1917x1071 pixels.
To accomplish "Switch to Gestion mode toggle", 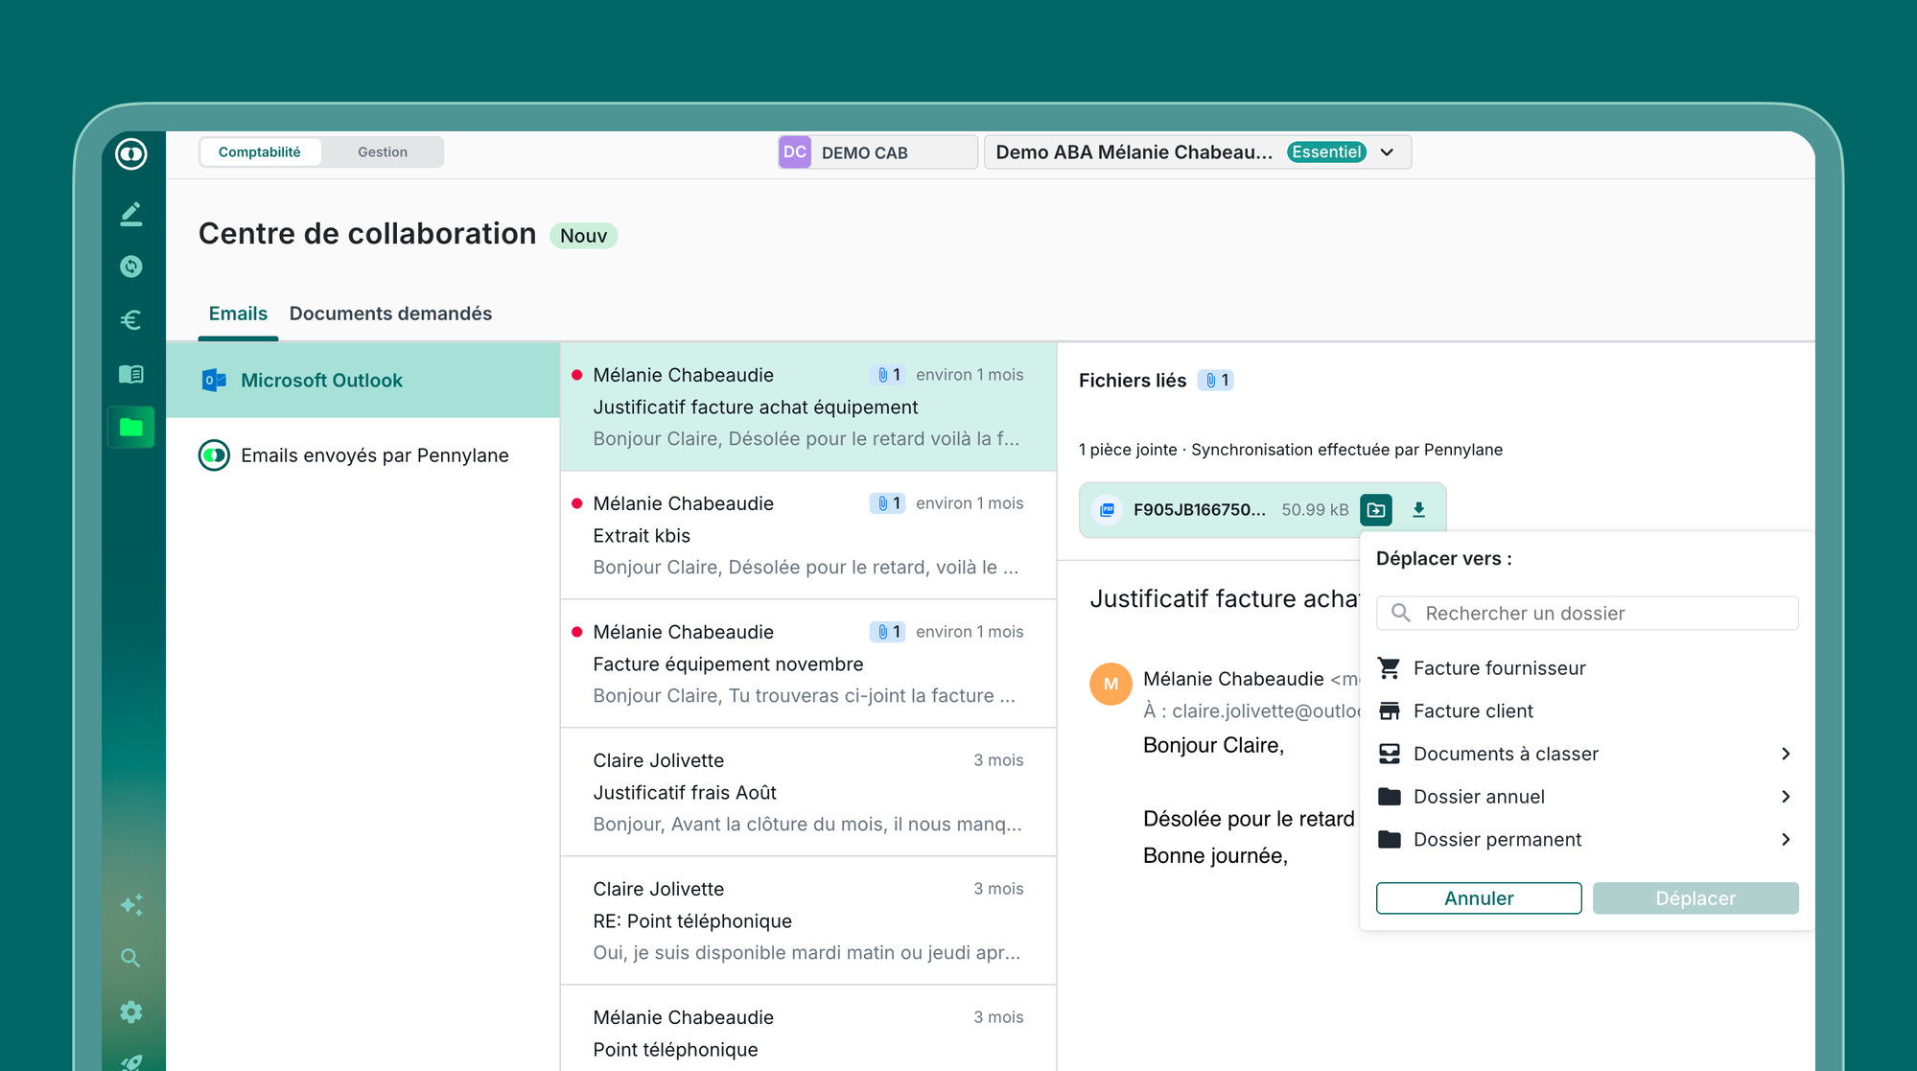I will click(x=382, y=152).
